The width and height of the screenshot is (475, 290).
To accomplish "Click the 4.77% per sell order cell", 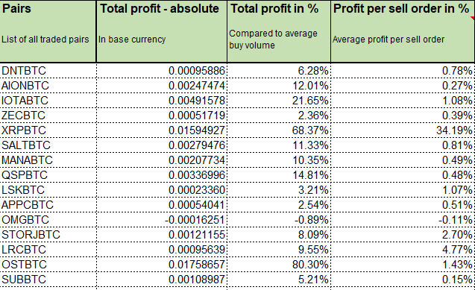I will pyautogui.click(x=403, y=250).
